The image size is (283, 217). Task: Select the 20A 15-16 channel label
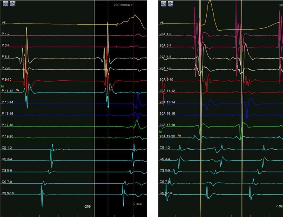coord(167,113)
